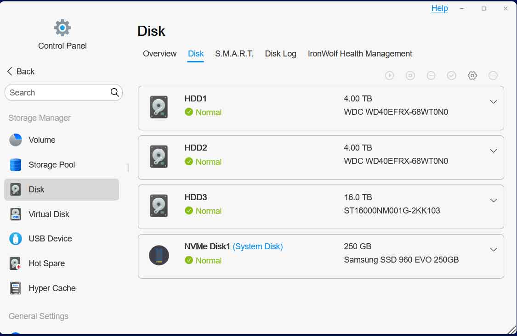Click the Storage Manager section heading
This screenshot has width=517, height=336.
click(x=40, y=118)
